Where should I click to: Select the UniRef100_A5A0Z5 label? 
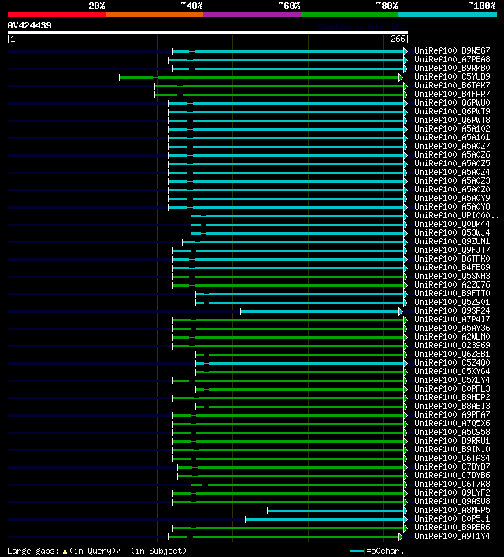click(452, 163)
